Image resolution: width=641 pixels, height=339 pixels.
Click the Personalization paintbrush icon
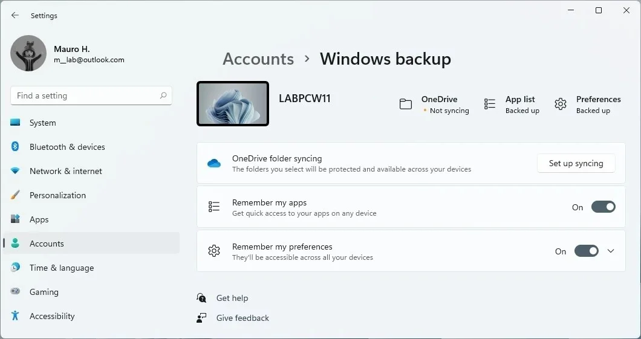pyautogui.click(x=15, y=195)
